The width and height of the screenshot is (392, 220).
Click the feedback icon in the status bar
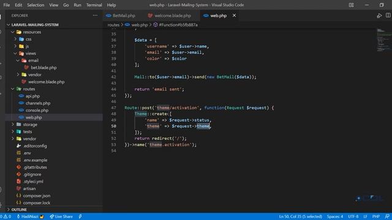[387, 216]
